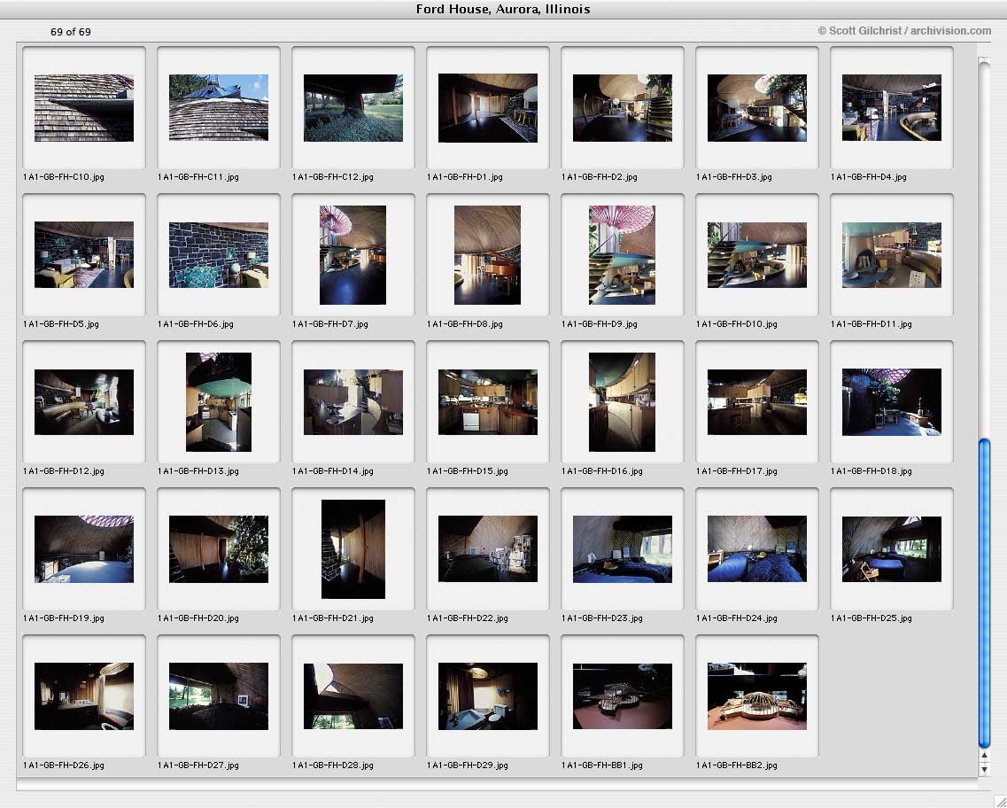The image size is (1007, 808).
Task: Select thumbnail 1A1-GB-FH-D28.jpg
Action: [x=353, y=696]
